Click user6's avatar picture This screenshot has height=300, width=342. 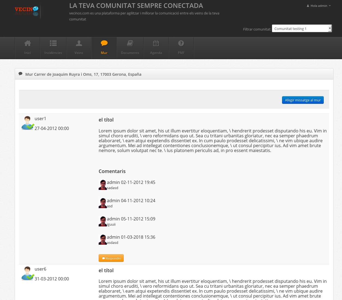click(x=28, y=274)
